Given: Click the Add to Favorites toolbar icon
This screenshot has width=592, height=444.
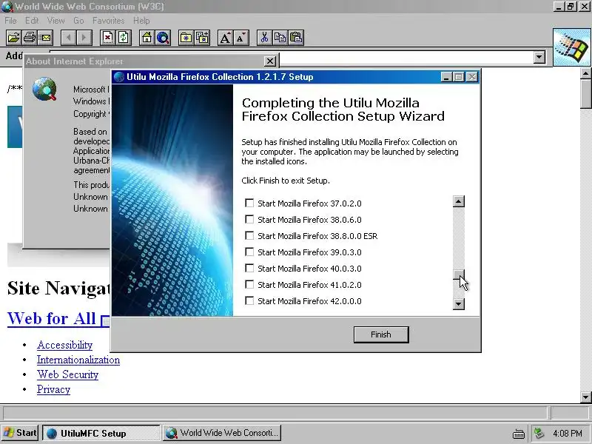Looking at the screenshot, I should click(202, 38).
